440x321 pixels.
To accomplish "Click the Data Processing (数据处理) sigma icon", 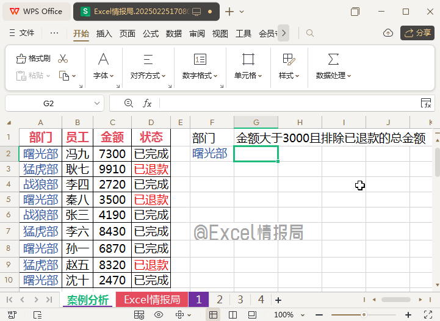I will 333,59.
